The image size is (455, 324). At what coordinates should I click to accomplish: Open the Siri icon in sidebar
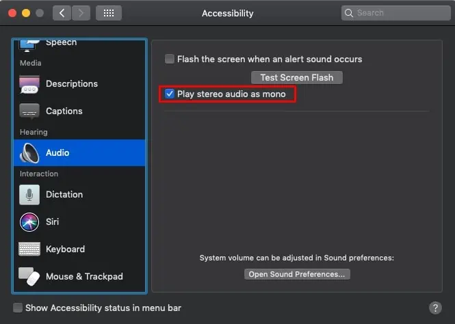coord(29,221)
